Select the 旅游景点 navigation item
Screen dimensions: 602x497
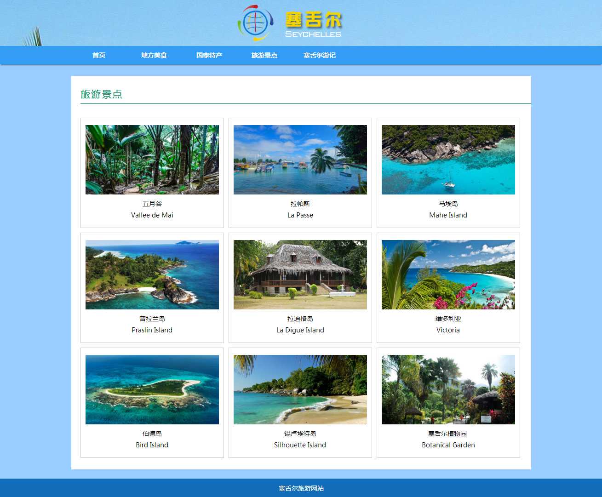pyautogui.click(x=264, y=55)
